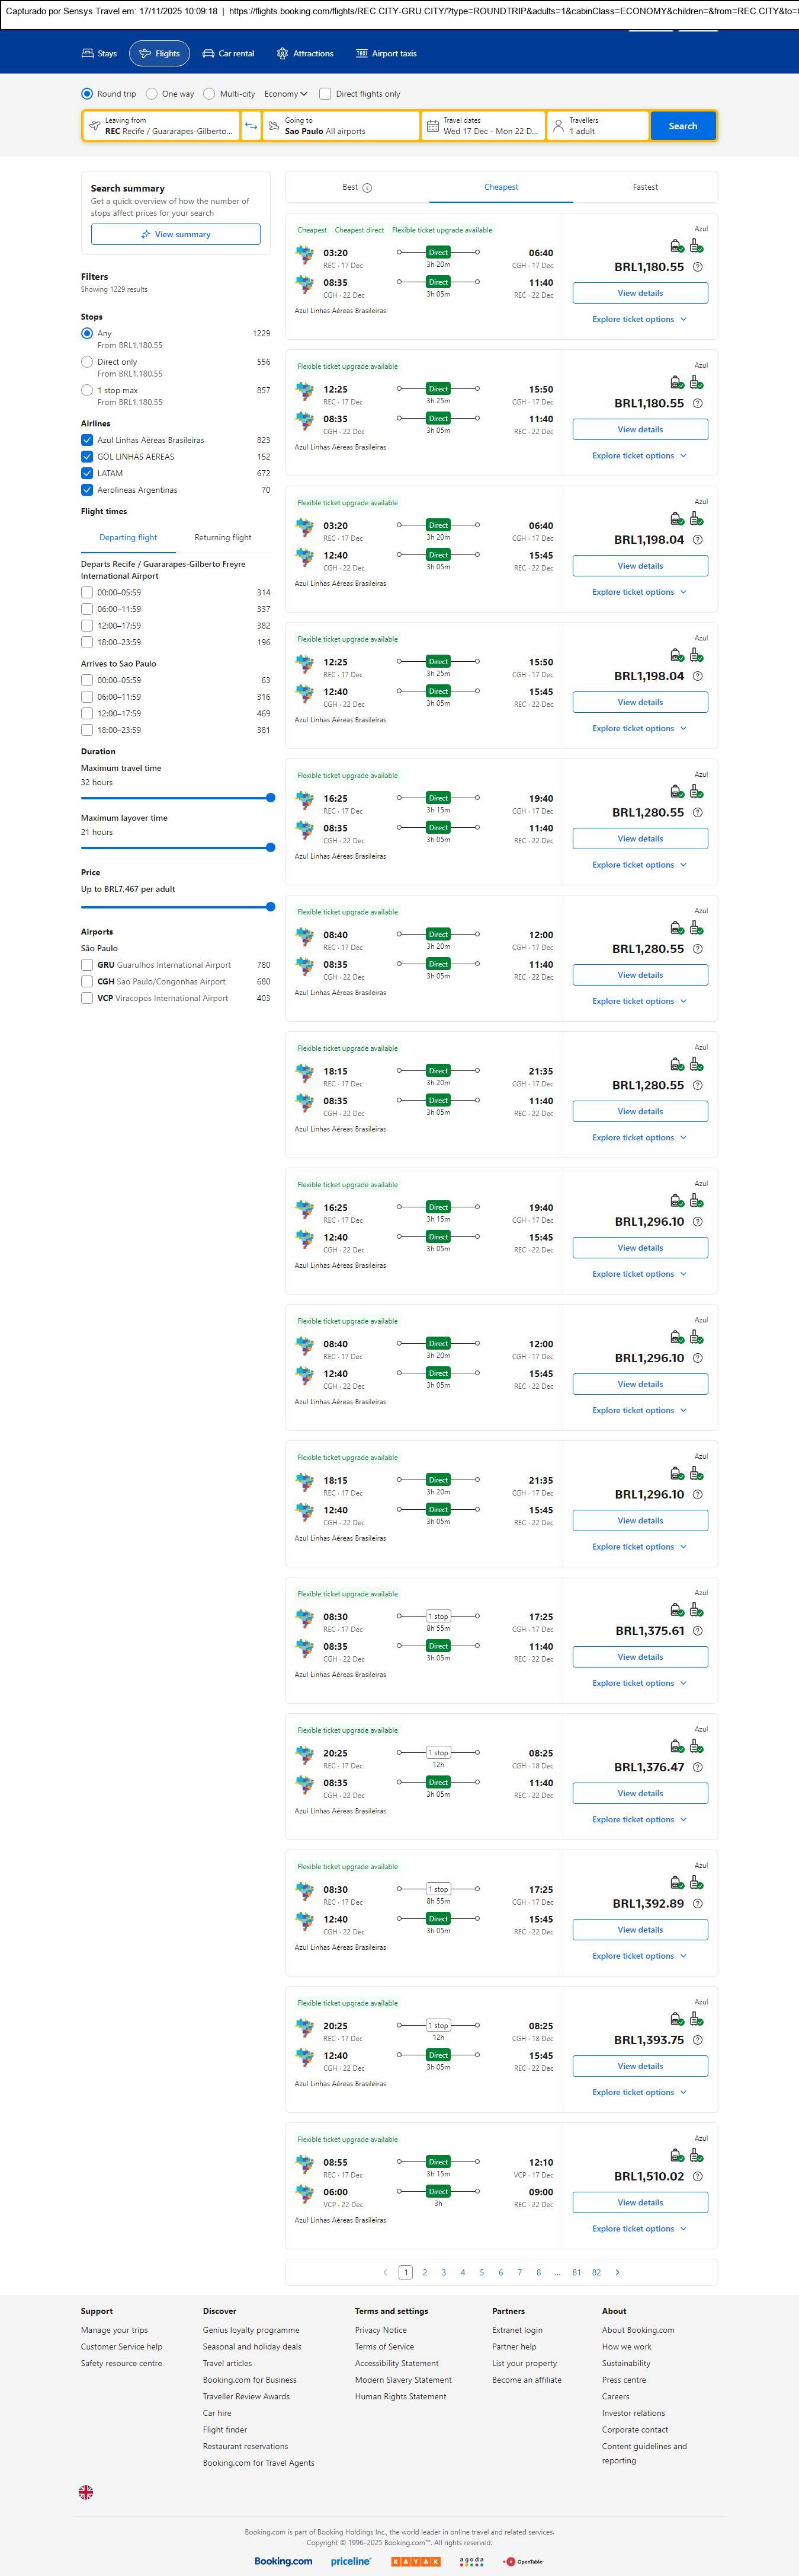Switch to the Fastest sorting tab
The width and height of the screenshot is (799, 2576).
click(644, 187)
